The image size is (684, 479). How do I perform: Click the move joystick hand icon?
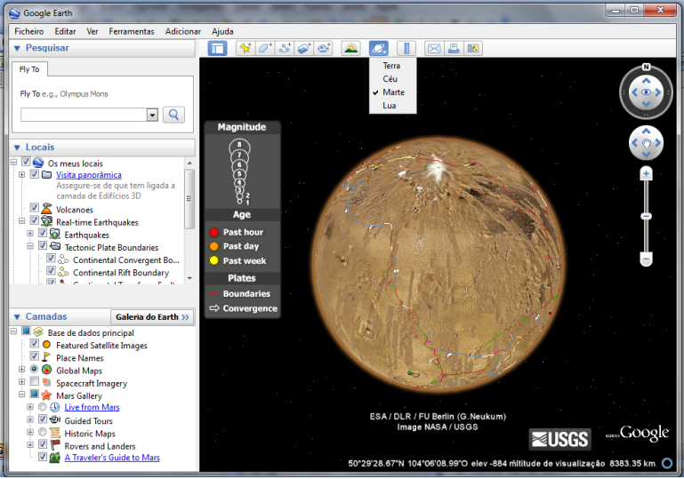point(646,143)
